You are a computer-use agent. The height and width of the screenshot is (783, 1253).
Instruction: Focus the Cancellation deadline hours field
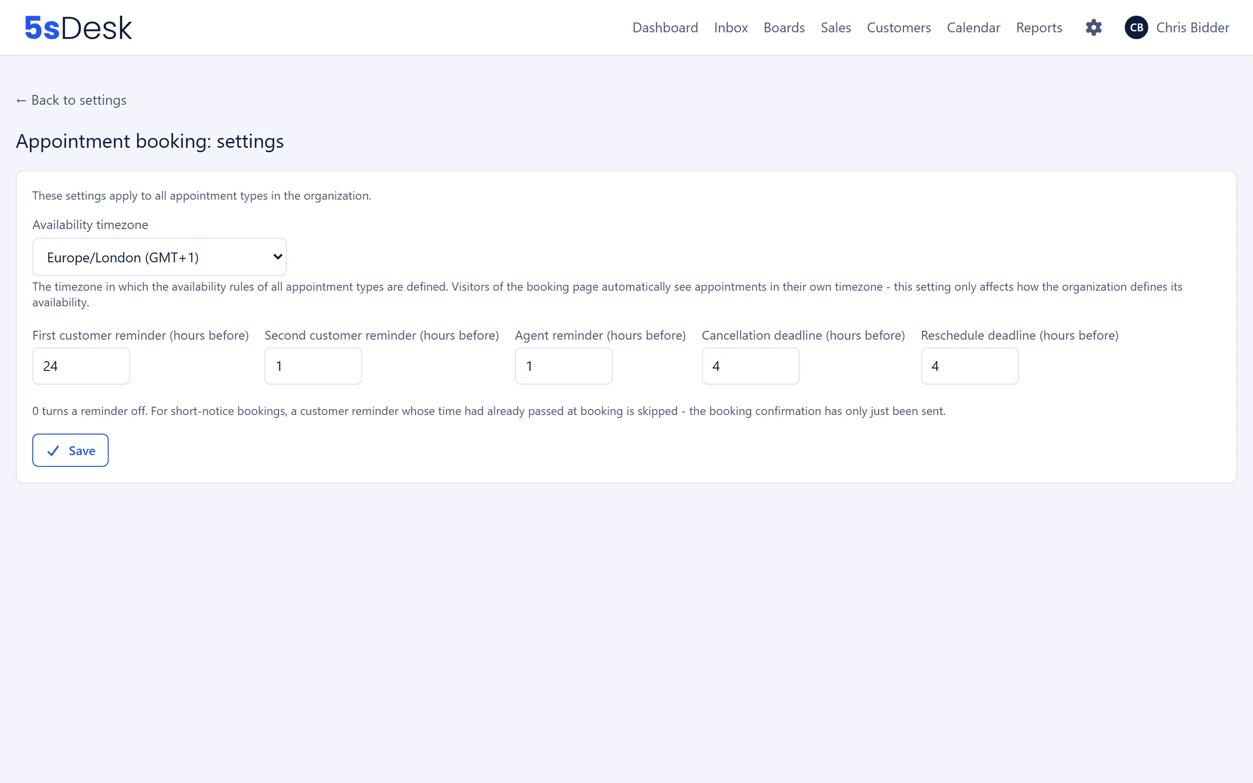click(750, 366)
